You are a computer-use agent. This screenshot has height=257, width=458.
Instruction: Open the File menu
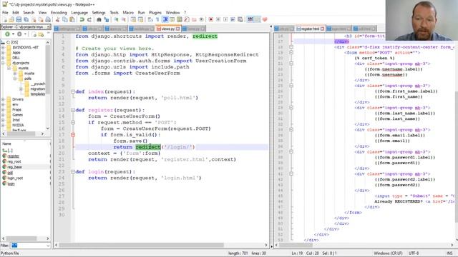(5, 13)
